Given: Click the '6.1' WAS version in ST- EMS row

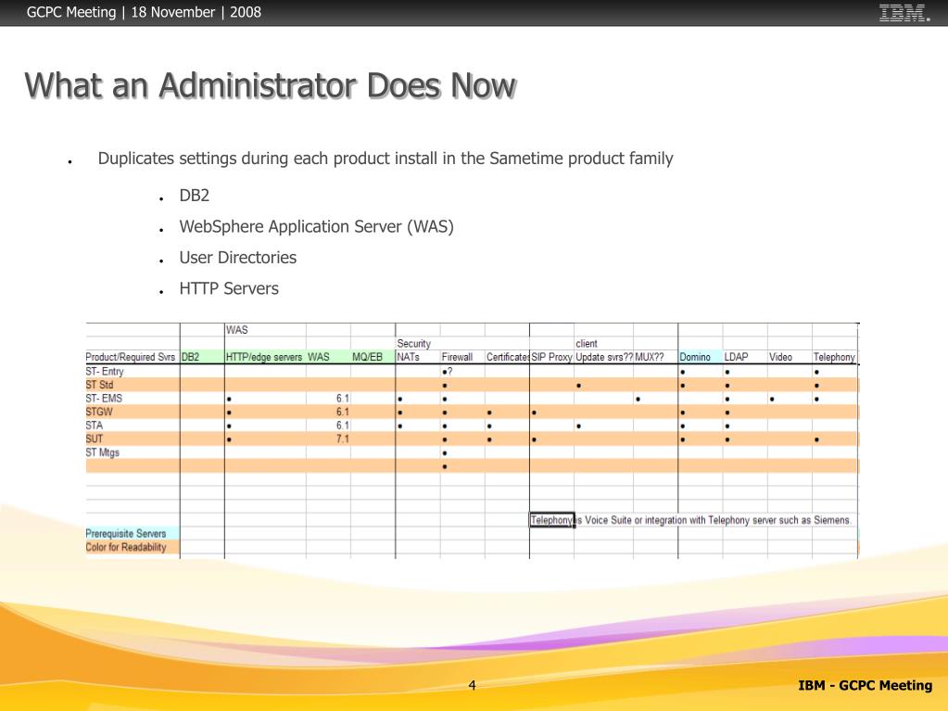Looking at the screenshot, I should pos(342,399).
